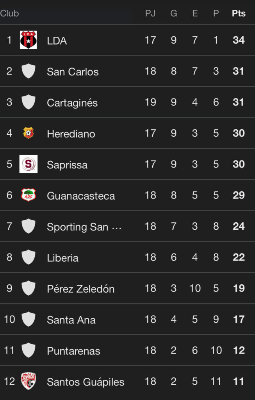Click Pérez Zeledón shield icon

[x=29, y=288]
